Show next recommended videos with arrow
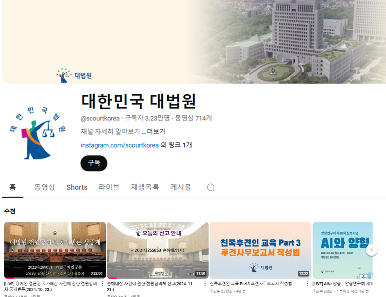The image size is (386, 297). coord(371,250)
